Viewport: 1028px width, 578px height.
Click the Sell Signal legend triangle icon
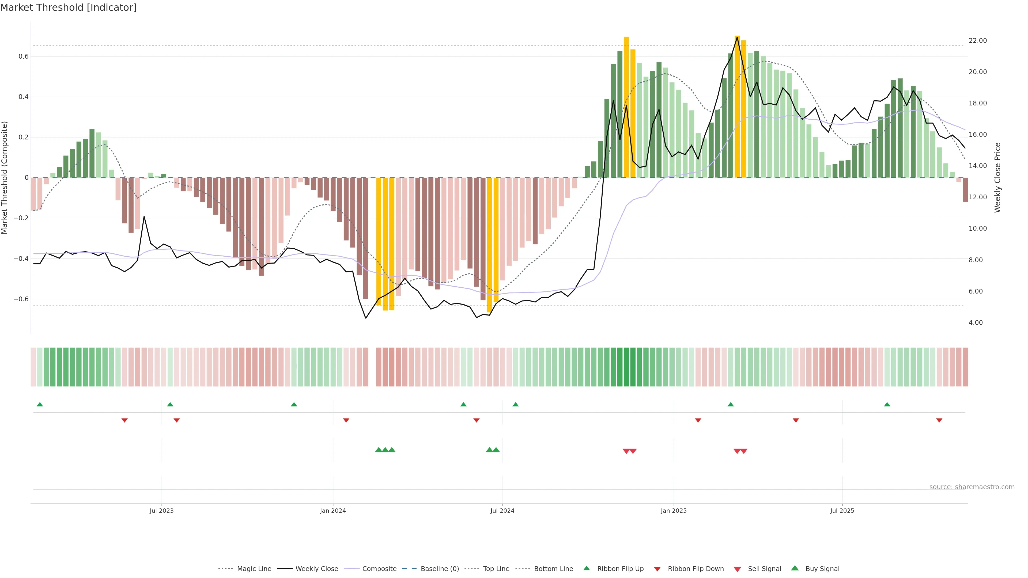click(737, 569)
